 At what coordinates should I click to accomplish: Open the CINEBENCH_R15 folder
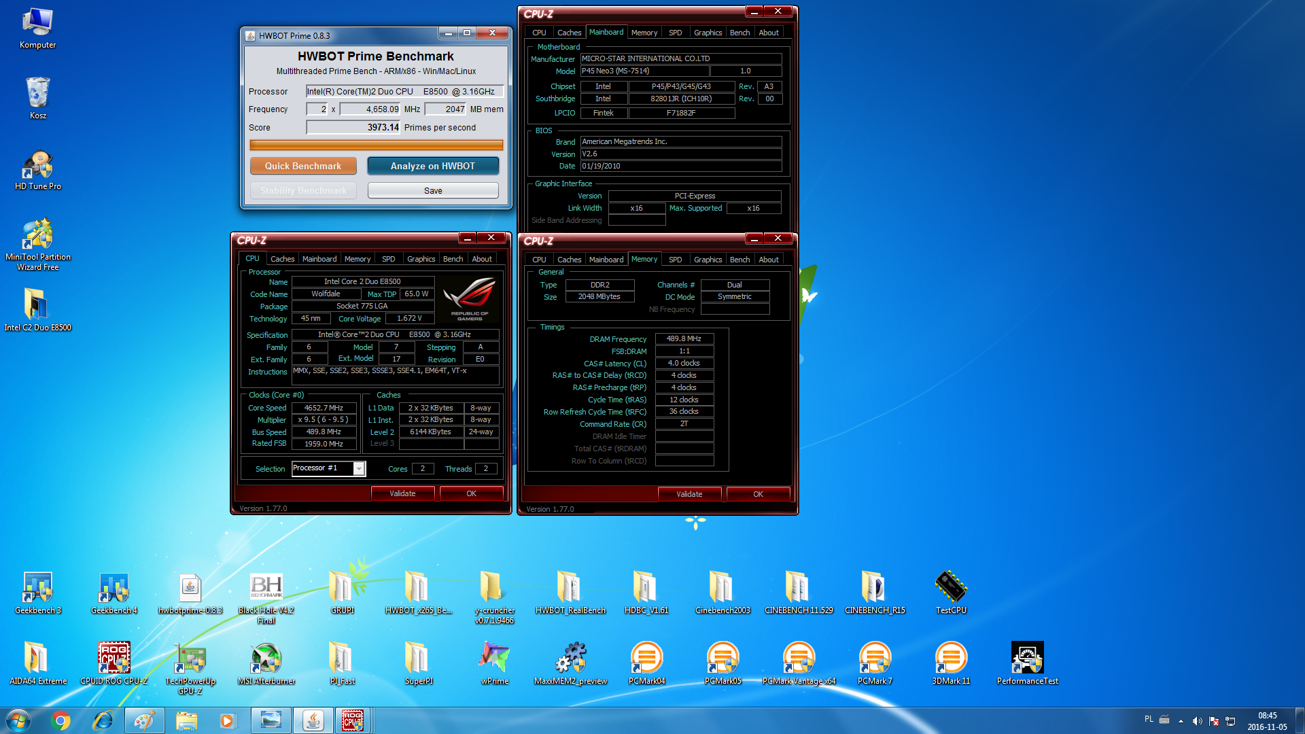875,593
